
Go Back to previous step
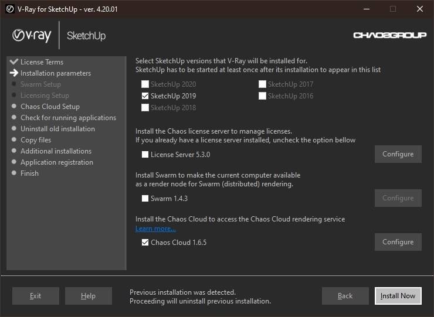click(345, 296)
